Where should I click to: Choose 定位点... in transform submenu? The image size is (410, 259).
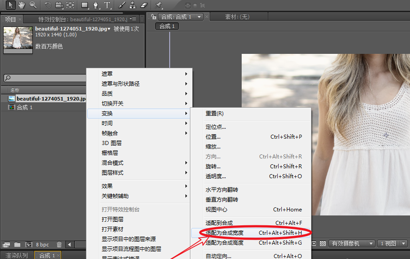click(x=251, y=127)
